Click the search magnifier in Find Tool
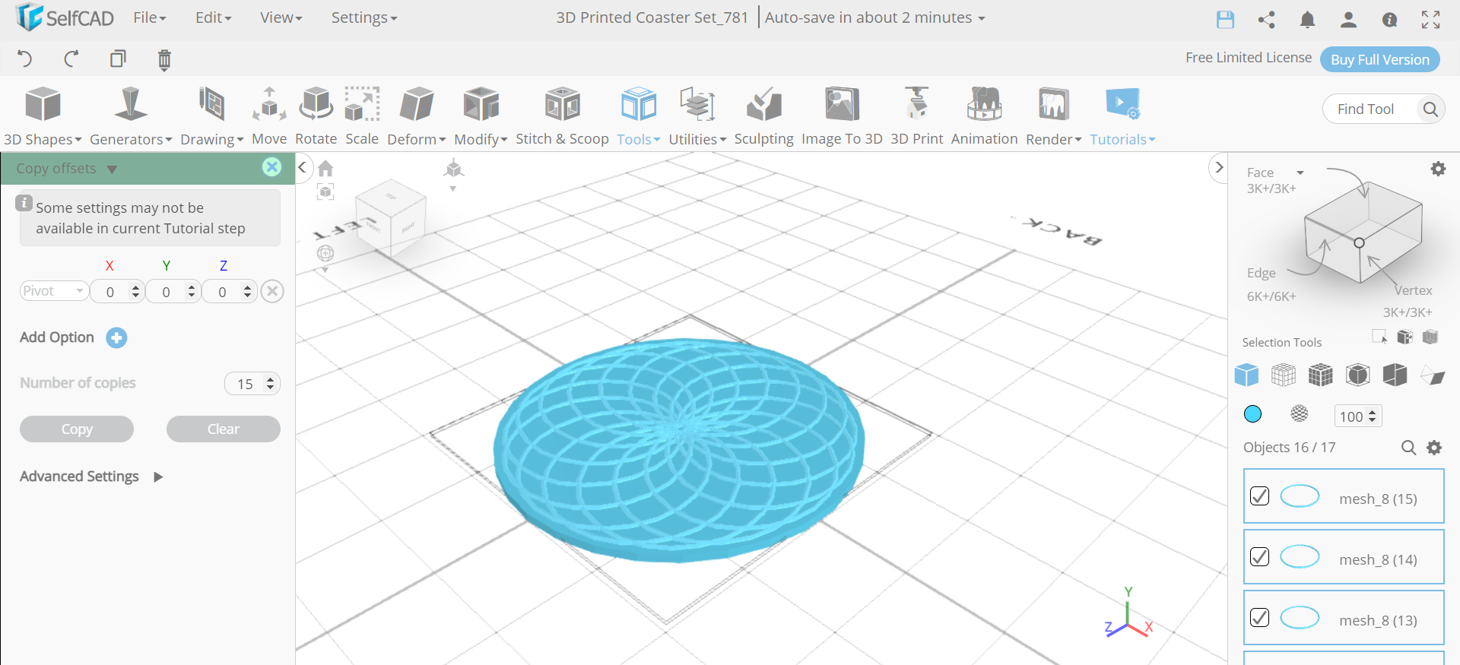 point(1430,109)
